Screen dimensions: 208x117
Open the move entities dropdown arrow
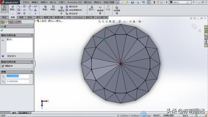tap(86, 14)
